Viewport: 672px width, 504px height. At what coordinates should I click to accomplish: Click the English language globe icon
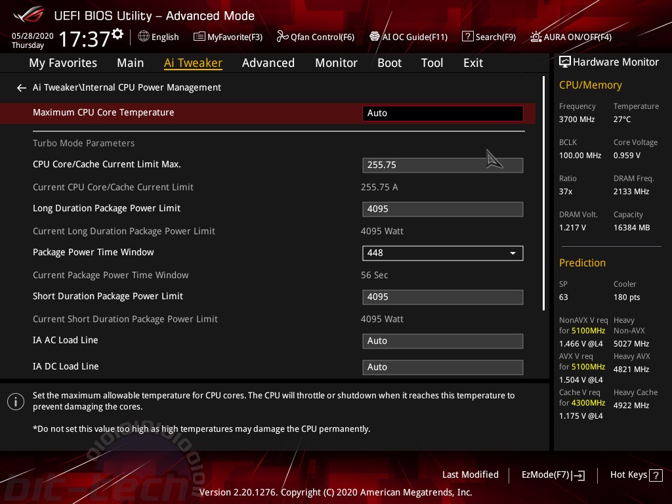coord(144,37)
